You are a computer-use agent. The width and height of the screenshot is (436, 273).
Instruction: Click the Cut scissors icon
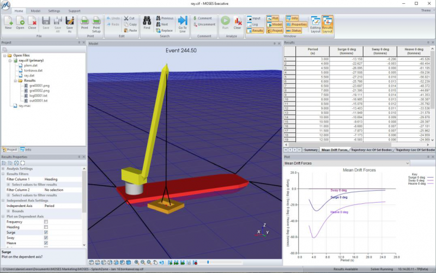[126, 18]
